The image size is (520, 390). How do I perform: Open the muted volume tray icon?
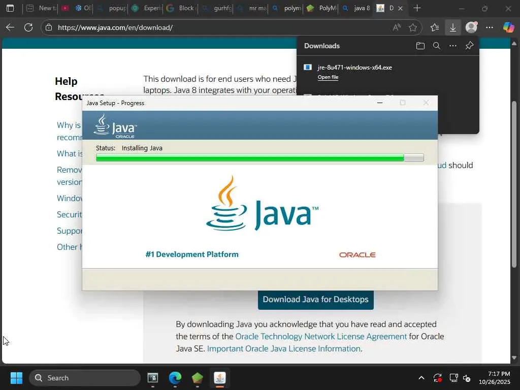[x=467, y=378]
